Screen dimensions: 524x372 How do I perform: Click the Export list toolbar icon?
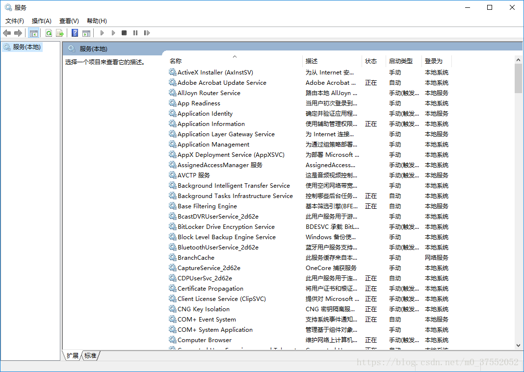(x=60, y=33)
